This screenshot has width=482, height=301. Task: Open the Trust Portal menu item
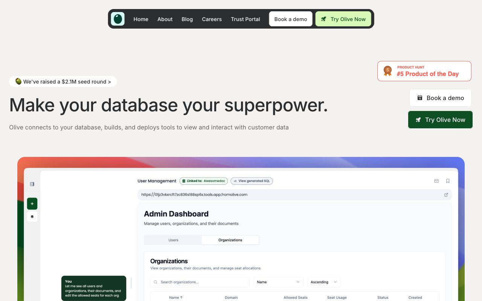tap(245, 19)
